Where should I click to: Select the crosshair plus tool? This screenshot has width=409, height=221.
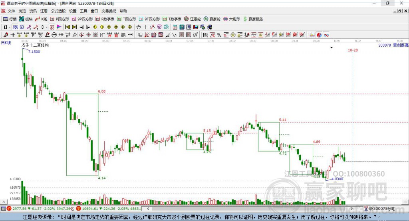[145, 27]
